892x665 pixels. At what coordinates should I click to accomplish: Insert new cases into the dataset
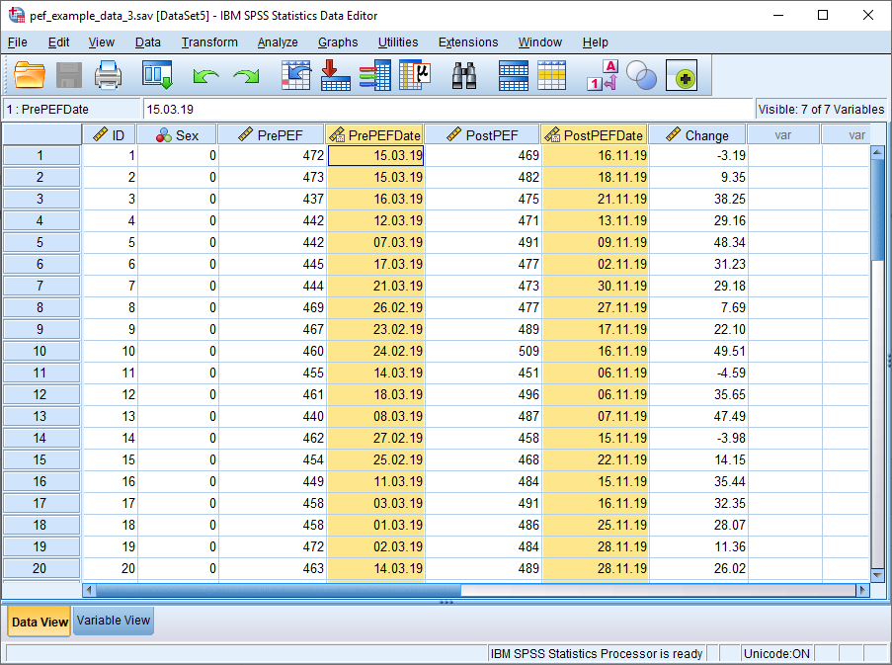pos(513,75)
